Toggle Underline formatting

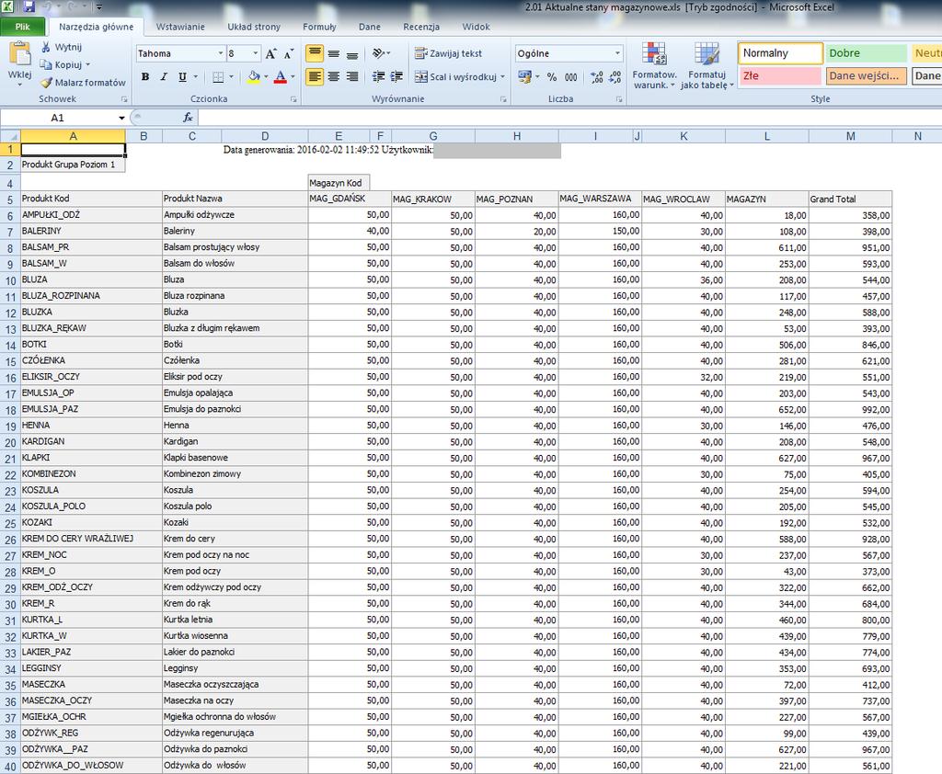182,77
